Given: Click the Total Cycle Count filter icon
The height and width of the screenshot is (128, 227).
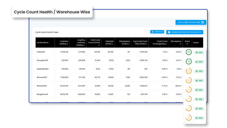Looking at the screenshot, I should pos(99,45).
